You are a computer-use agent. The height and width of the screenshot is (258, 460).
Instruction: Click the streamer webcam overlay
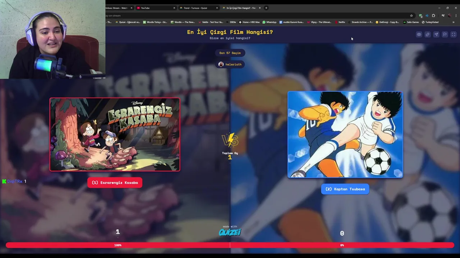click(52, 39)
